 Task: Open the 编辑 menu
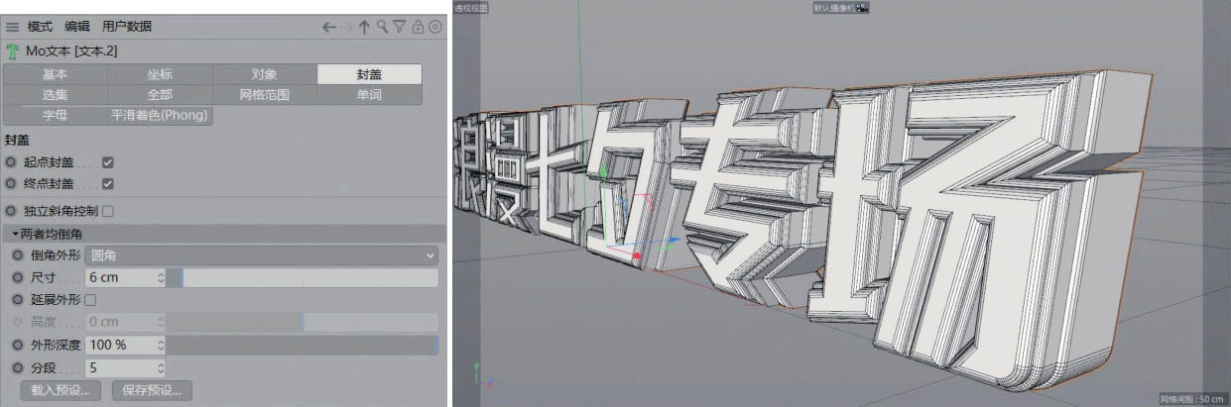[x=77, y=27]
